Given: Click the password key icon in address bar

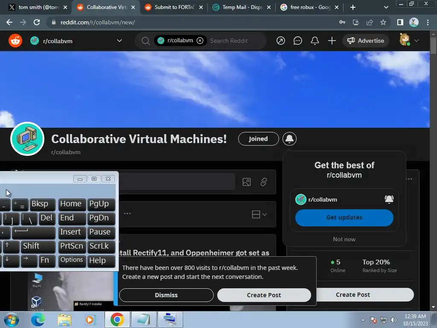Looking at the screenshot, I should (342, 22).
